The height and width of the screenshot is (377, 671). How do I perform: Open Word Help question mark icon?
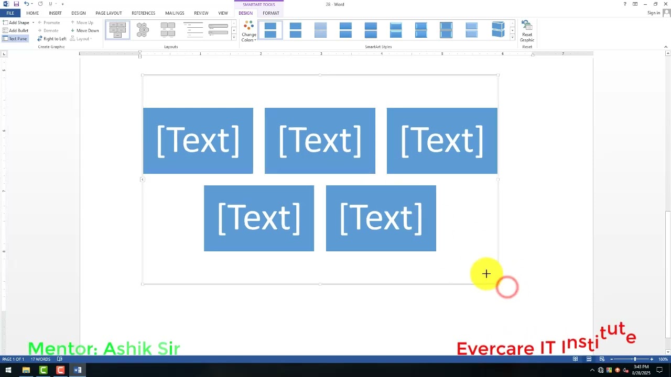click(x=625, y=4)
